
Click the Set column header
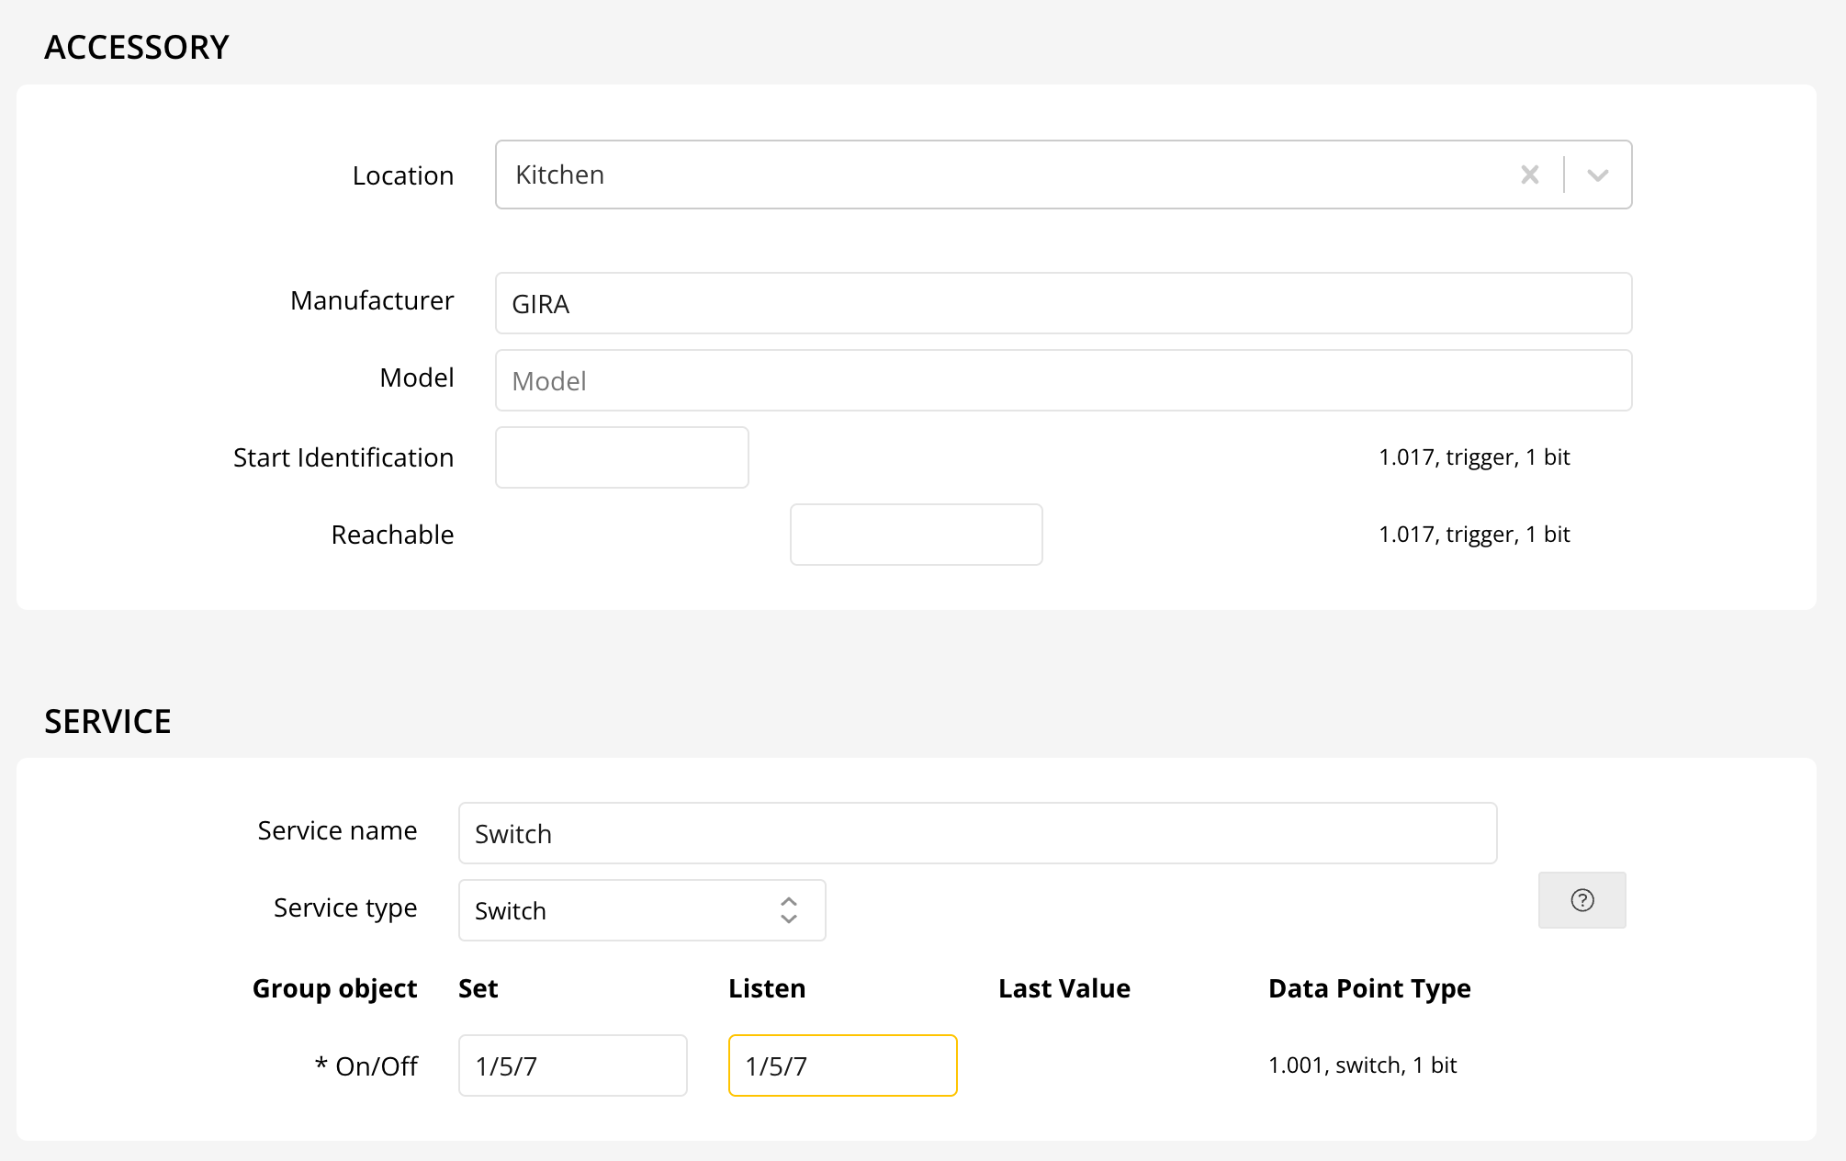point(478,988)
